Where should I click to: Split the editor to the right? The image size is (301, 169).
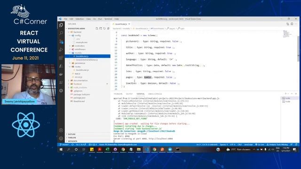292,24
